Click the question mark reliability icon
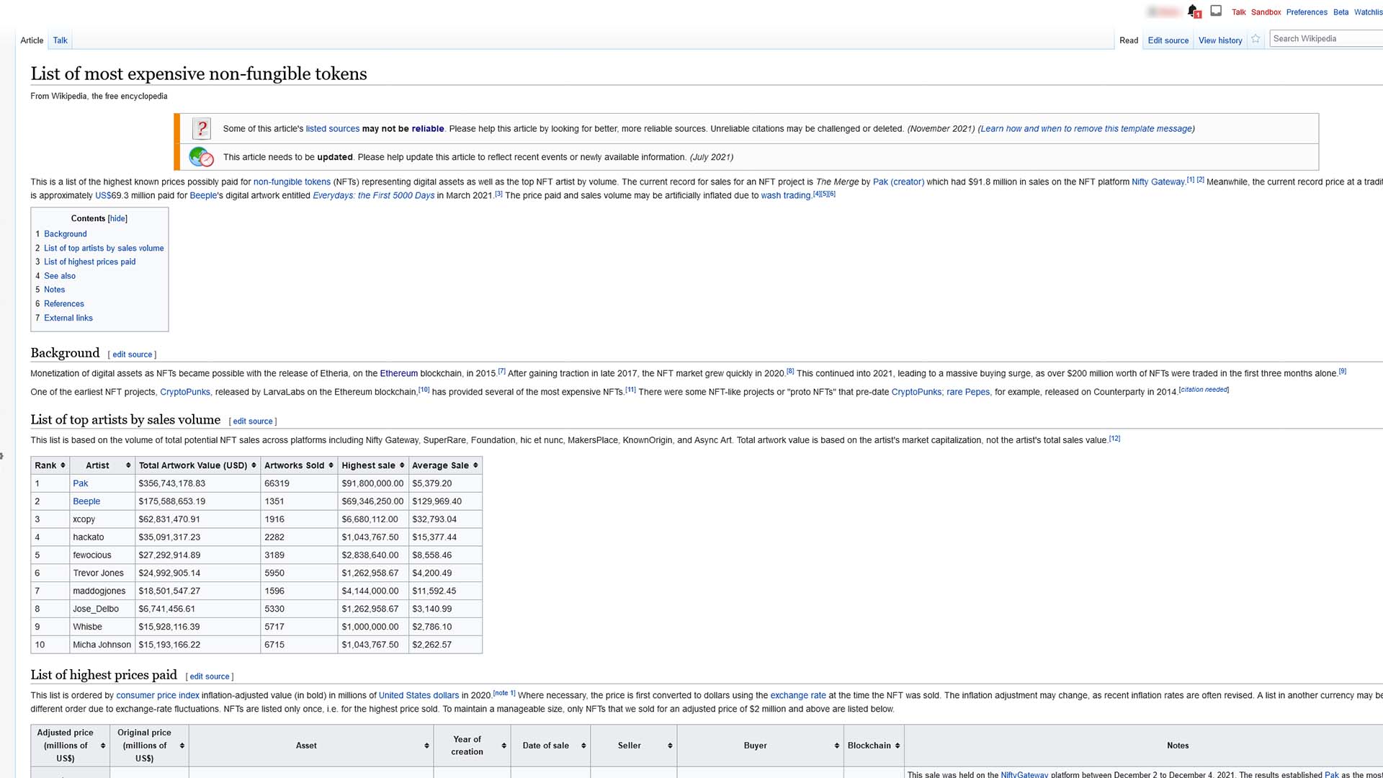 202,129
